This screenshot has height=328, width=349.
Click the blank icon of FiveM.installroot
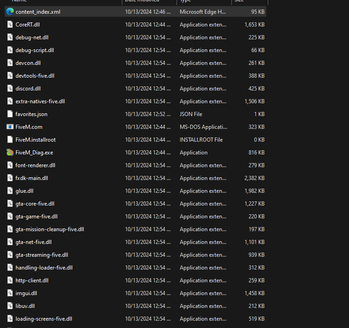pos(10,139)
